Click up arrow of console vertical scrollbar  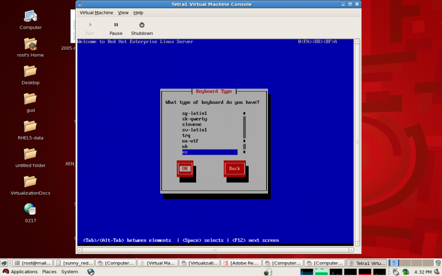point(357,41)
